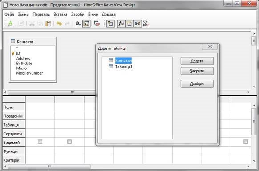Toggle Видимий checkbox in far right column

coord(246,142)
